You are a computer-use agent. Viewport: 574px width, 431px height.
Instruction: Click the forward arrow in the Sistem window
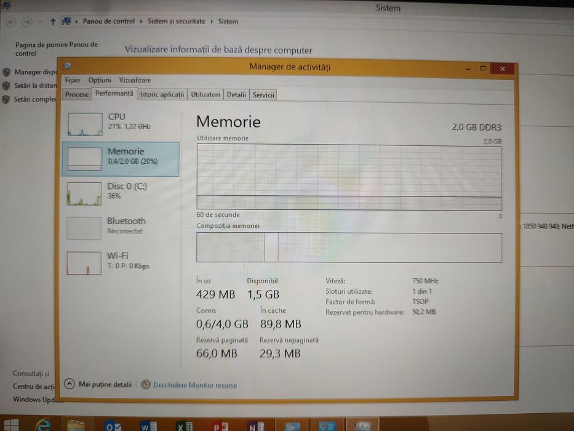tap(26, 22)
